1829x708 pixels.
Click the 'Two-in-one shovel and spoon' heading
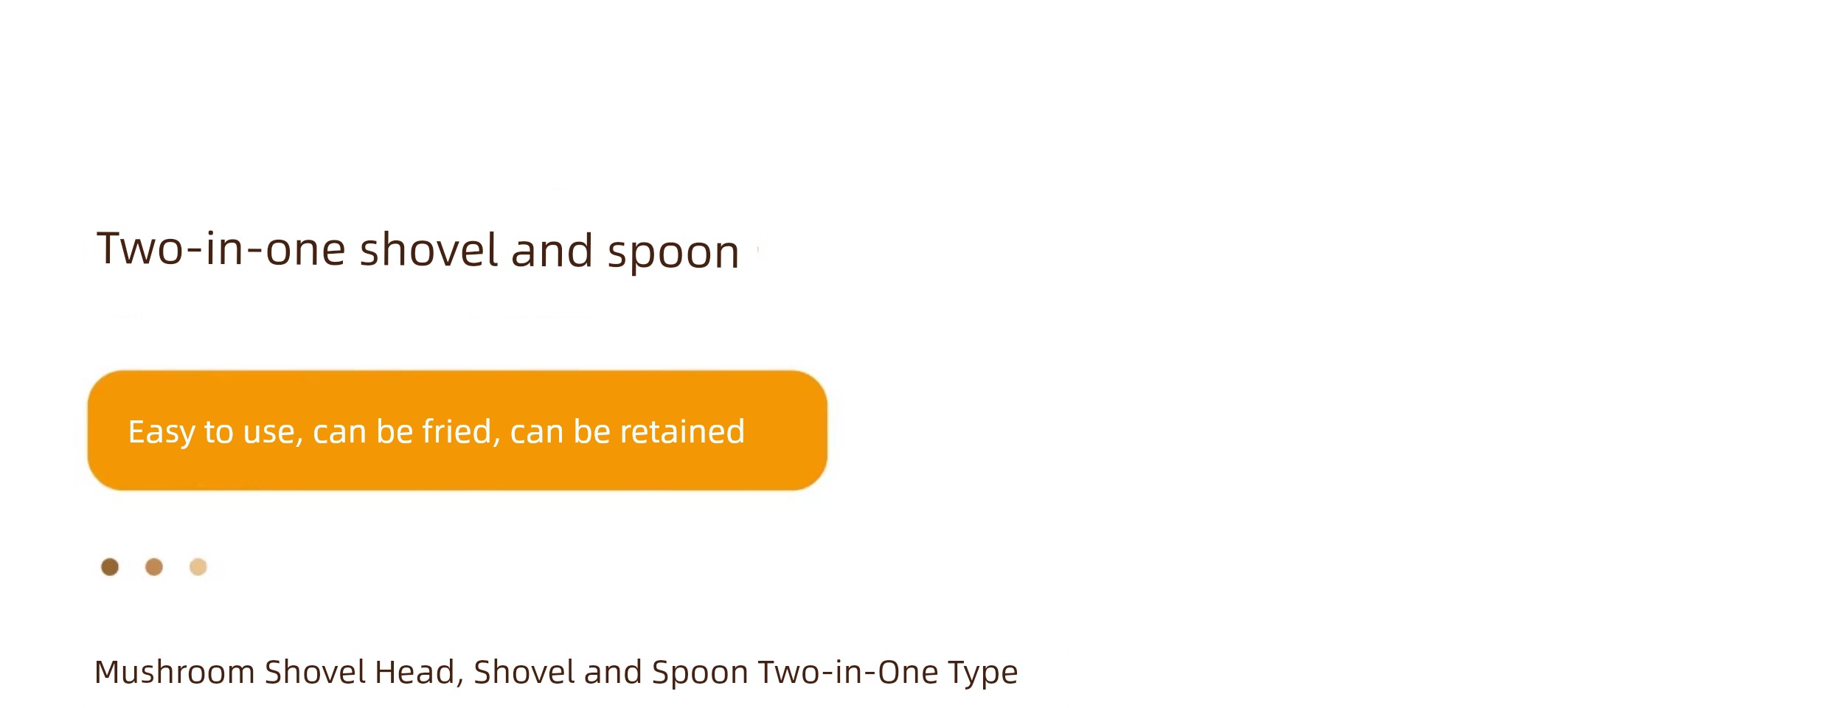pos(418,251)
